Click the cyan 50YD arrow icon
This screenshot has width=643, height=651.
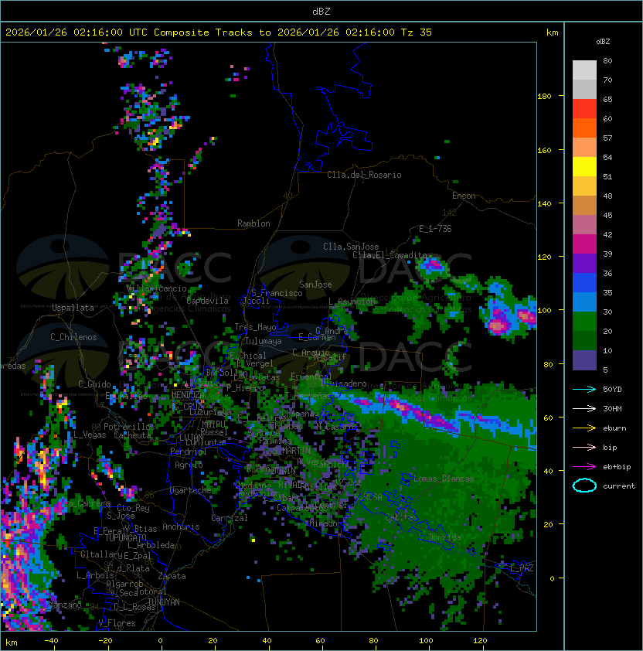pyautogui.click(x=584, y=390)
